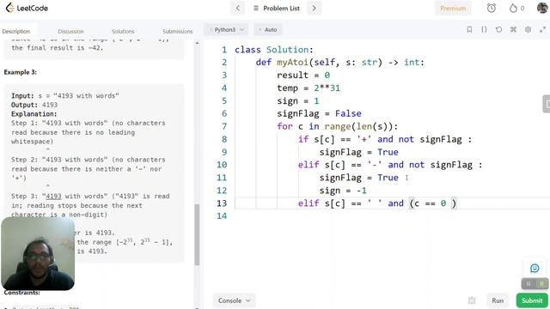Toggle fullscreen editor icon

tap(542, 30)
